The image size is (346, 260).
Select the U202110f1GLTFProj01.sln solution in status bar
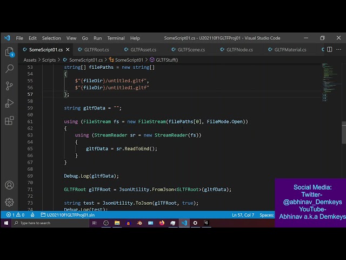click(x=68, y=215)
